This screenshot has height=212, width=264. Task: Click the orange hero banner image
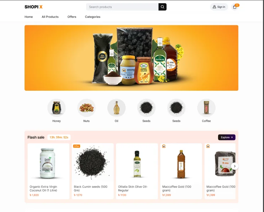coord(131,58)
